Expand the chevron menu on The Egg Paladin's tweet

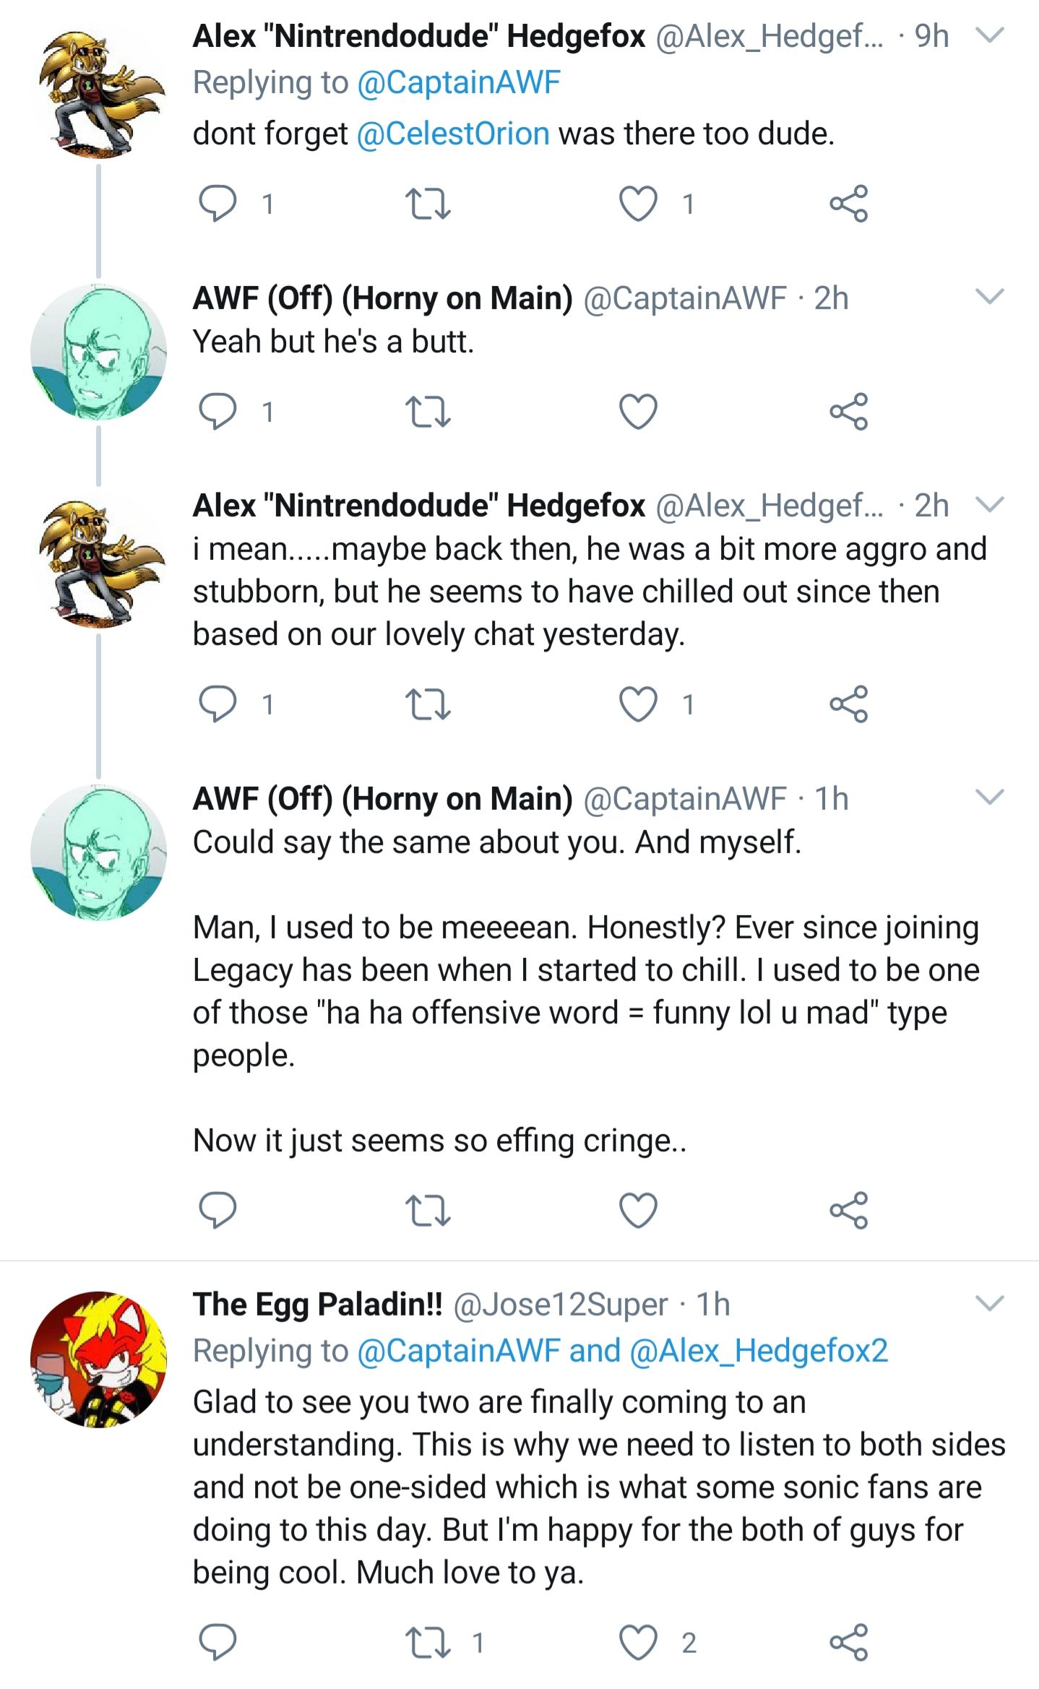click(x=990, y=1303)
